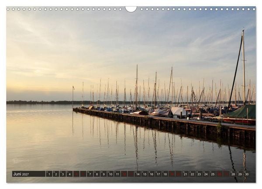Choose day 25 in the calendar strip
This screenshot has height=189, width=262.
click(x=213, y=174)
